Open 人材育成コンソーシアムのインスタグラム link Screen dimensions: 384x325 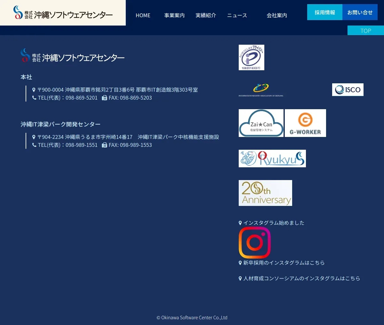pyautogui.click(x=302, y=278)
